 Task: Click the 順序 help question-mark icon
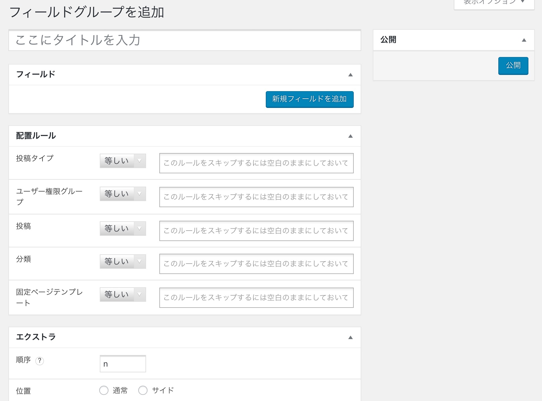[x=40, y=361]
